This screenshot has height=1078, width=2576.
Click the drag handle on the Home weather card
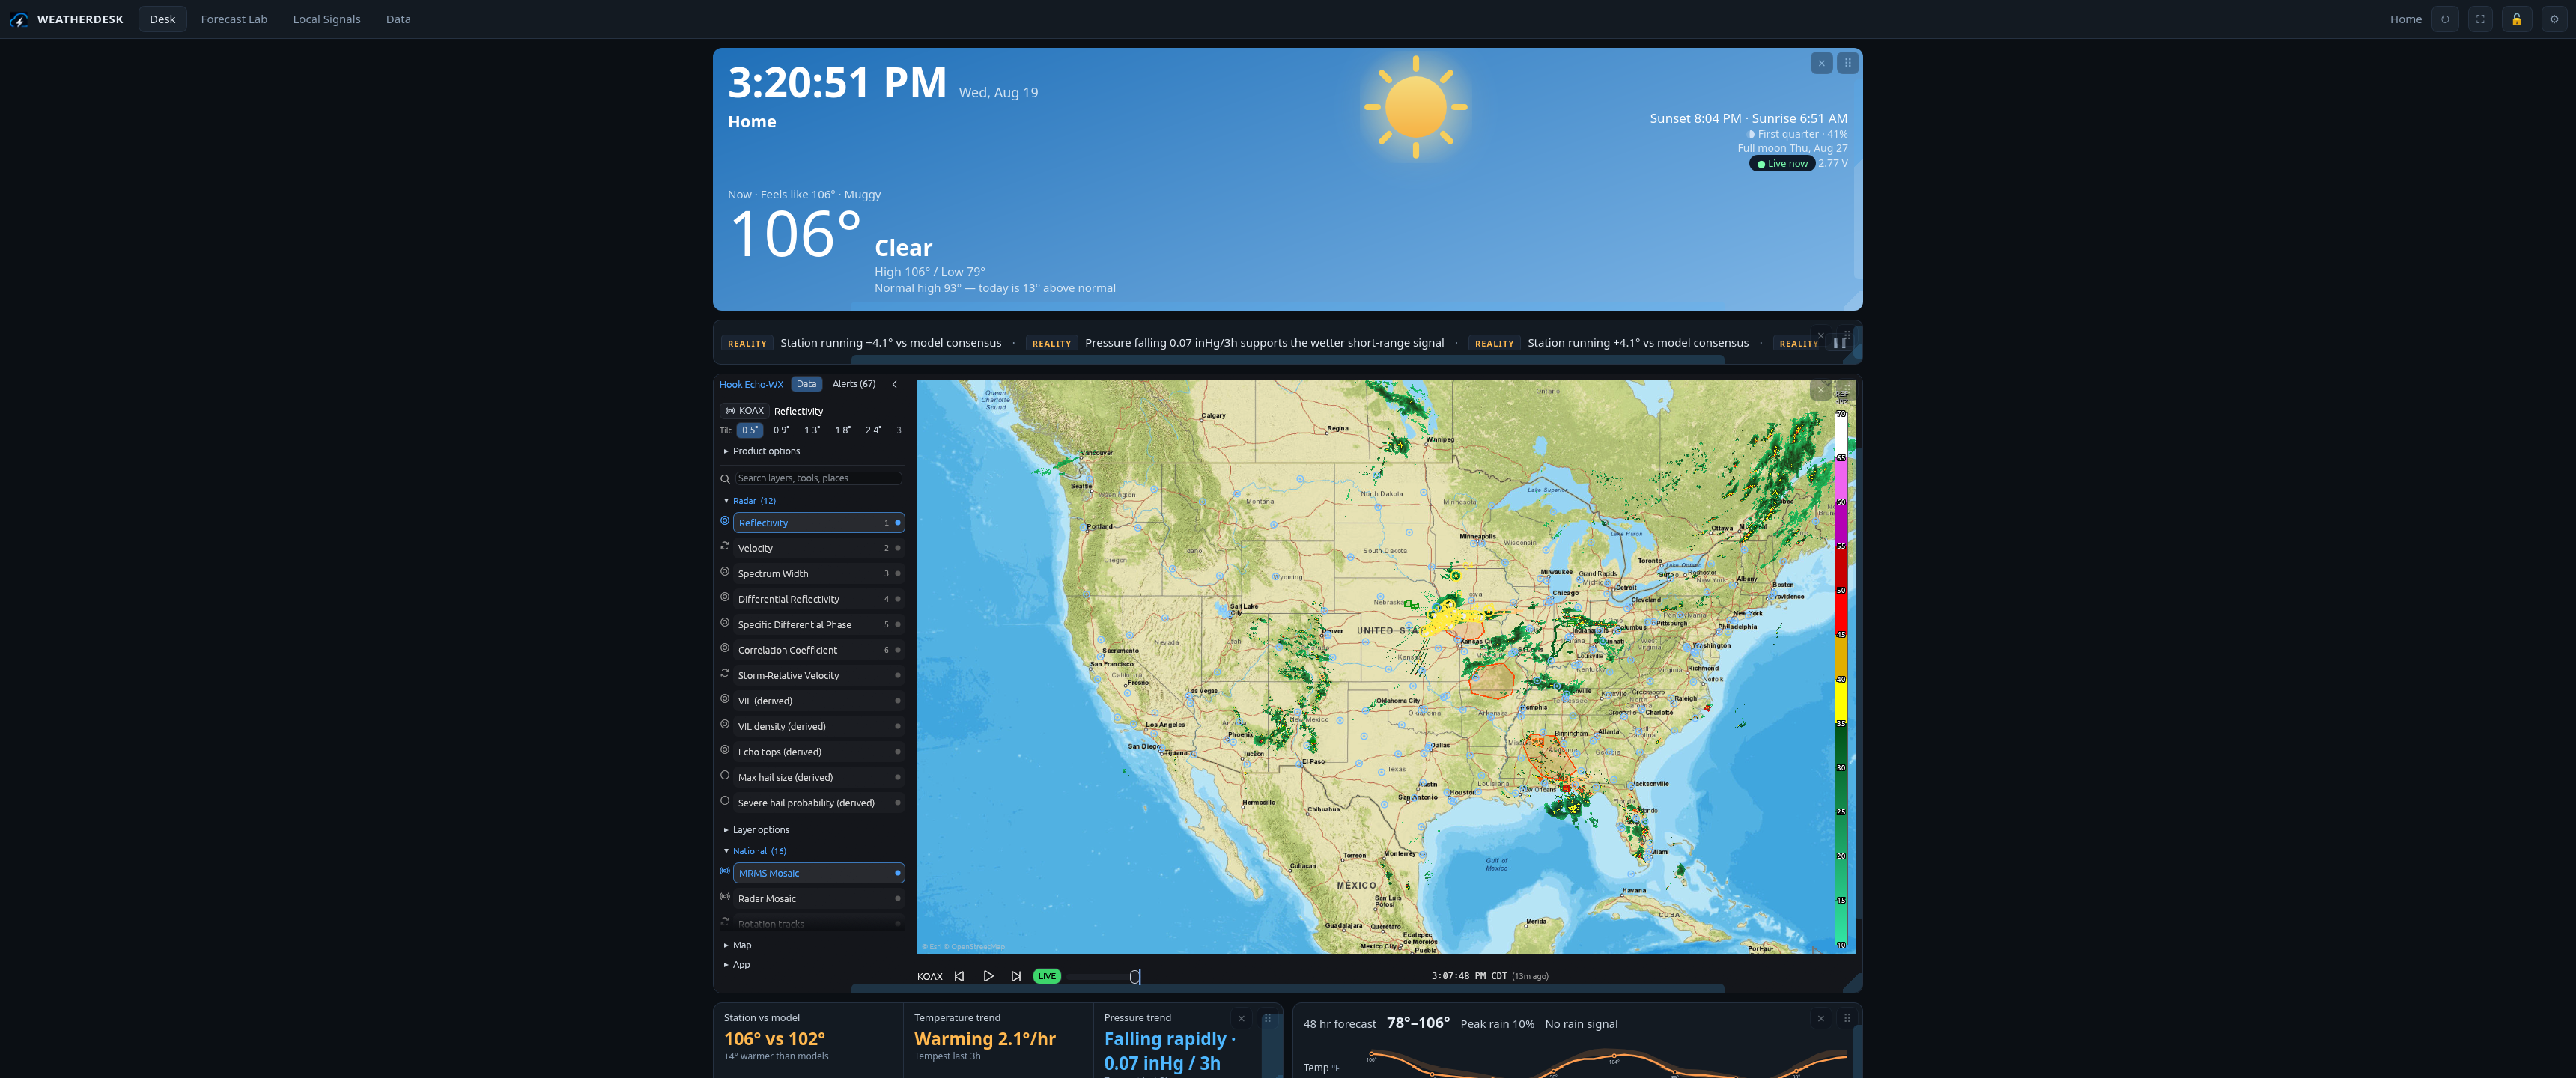[x=1848, y=63]
